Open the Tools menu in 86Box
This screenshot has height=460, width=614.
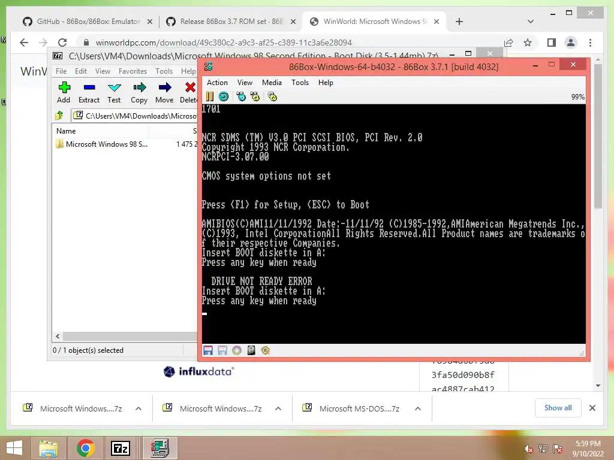pyautogui.click(x=300, y=82)
